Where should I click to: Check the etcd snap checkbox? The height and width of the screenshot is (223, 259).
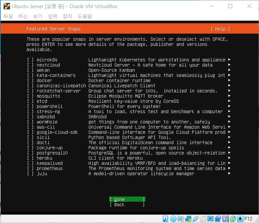point(30,101)
